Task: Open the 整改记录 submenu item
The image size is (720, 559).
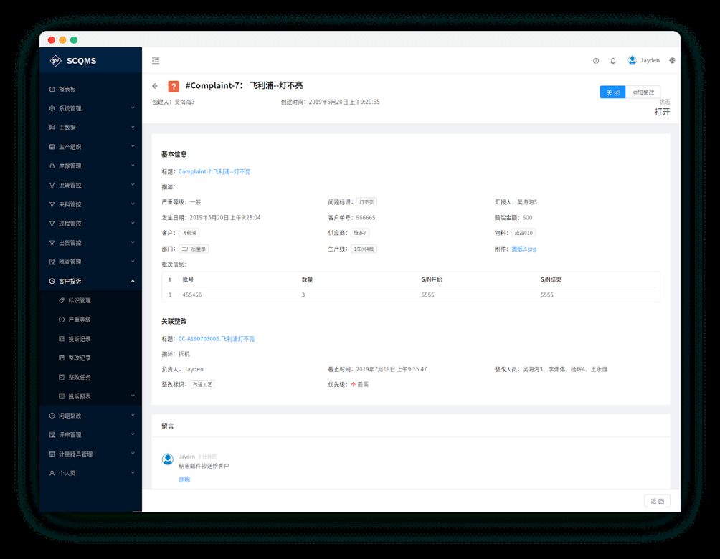Action: coord(90,358)
